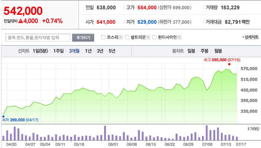Click the 저가 529,000 value
Viewport: 261px width, 148px height.
click(x=147, y=22)
